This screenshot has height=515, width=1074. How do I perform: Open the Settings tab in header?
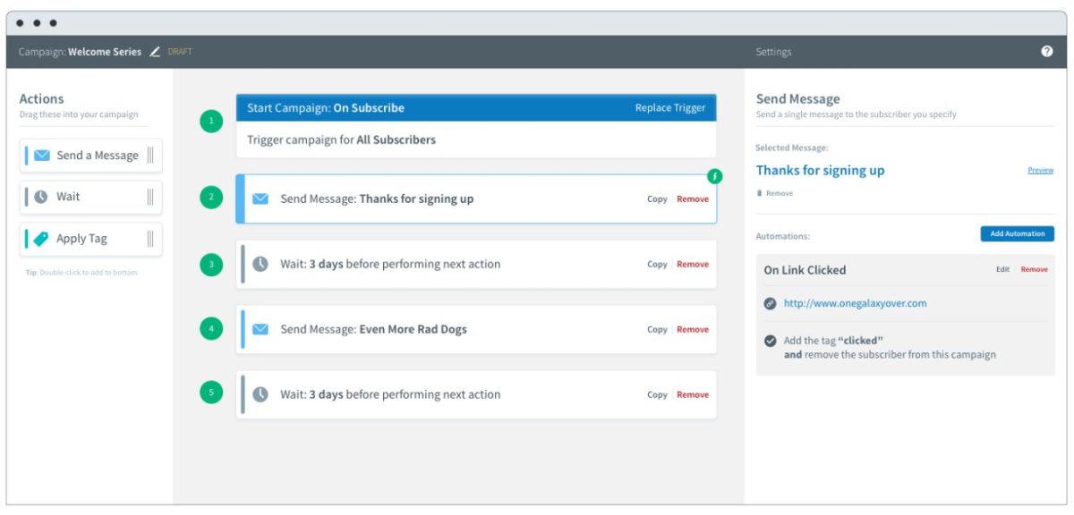coord(773,52)
